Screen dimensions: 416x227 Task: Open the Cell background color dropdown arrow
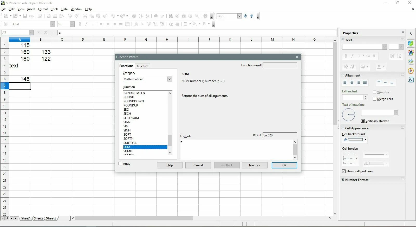pos(365,140)
